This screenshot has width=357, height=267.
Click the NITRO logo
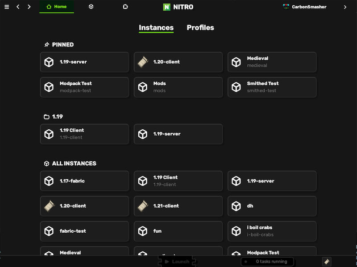coord(178,7)
